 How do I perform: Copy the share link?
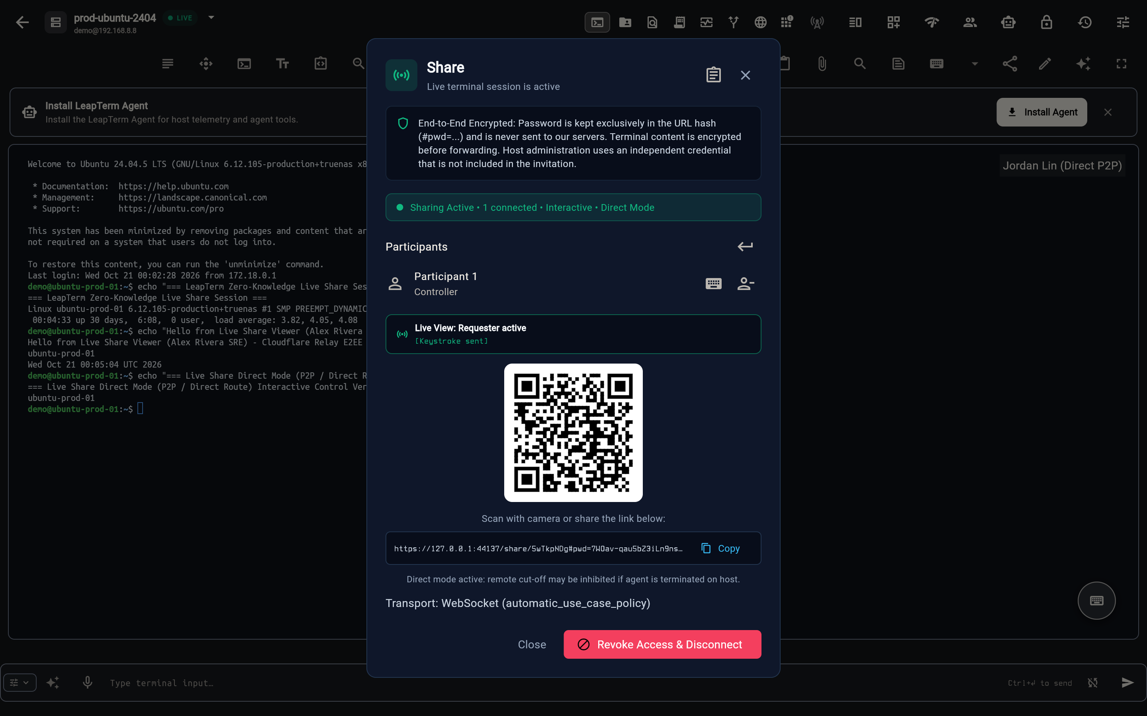720,549
